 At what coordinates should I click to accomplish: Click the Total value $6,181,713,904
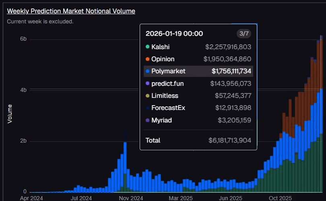click(x=230, y=140)
